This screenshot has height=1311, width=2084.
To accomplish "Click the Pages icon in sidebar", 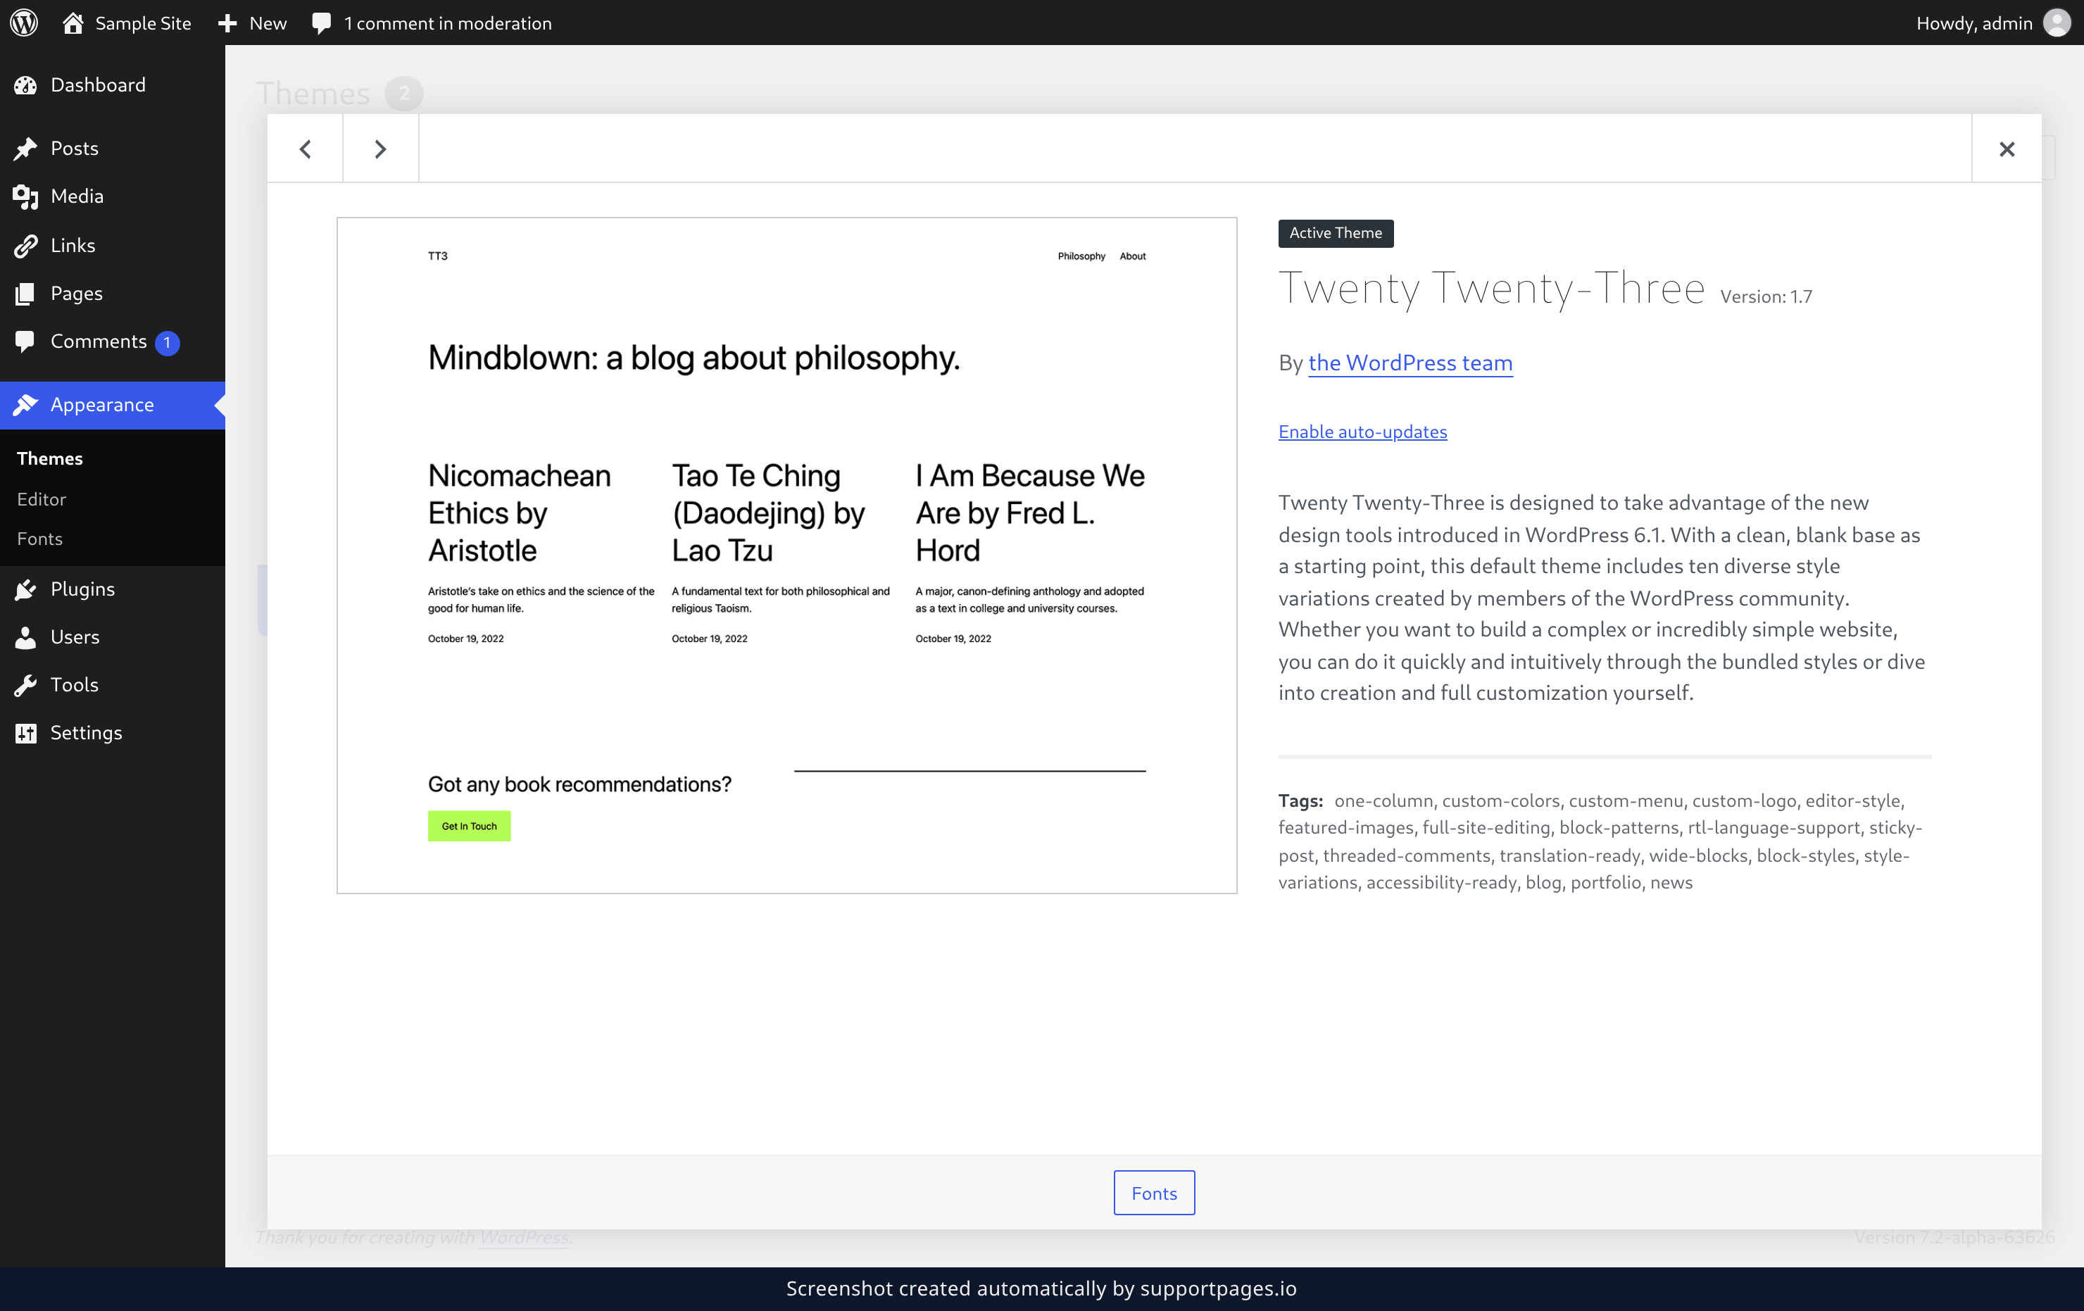I will click(25, 294).
